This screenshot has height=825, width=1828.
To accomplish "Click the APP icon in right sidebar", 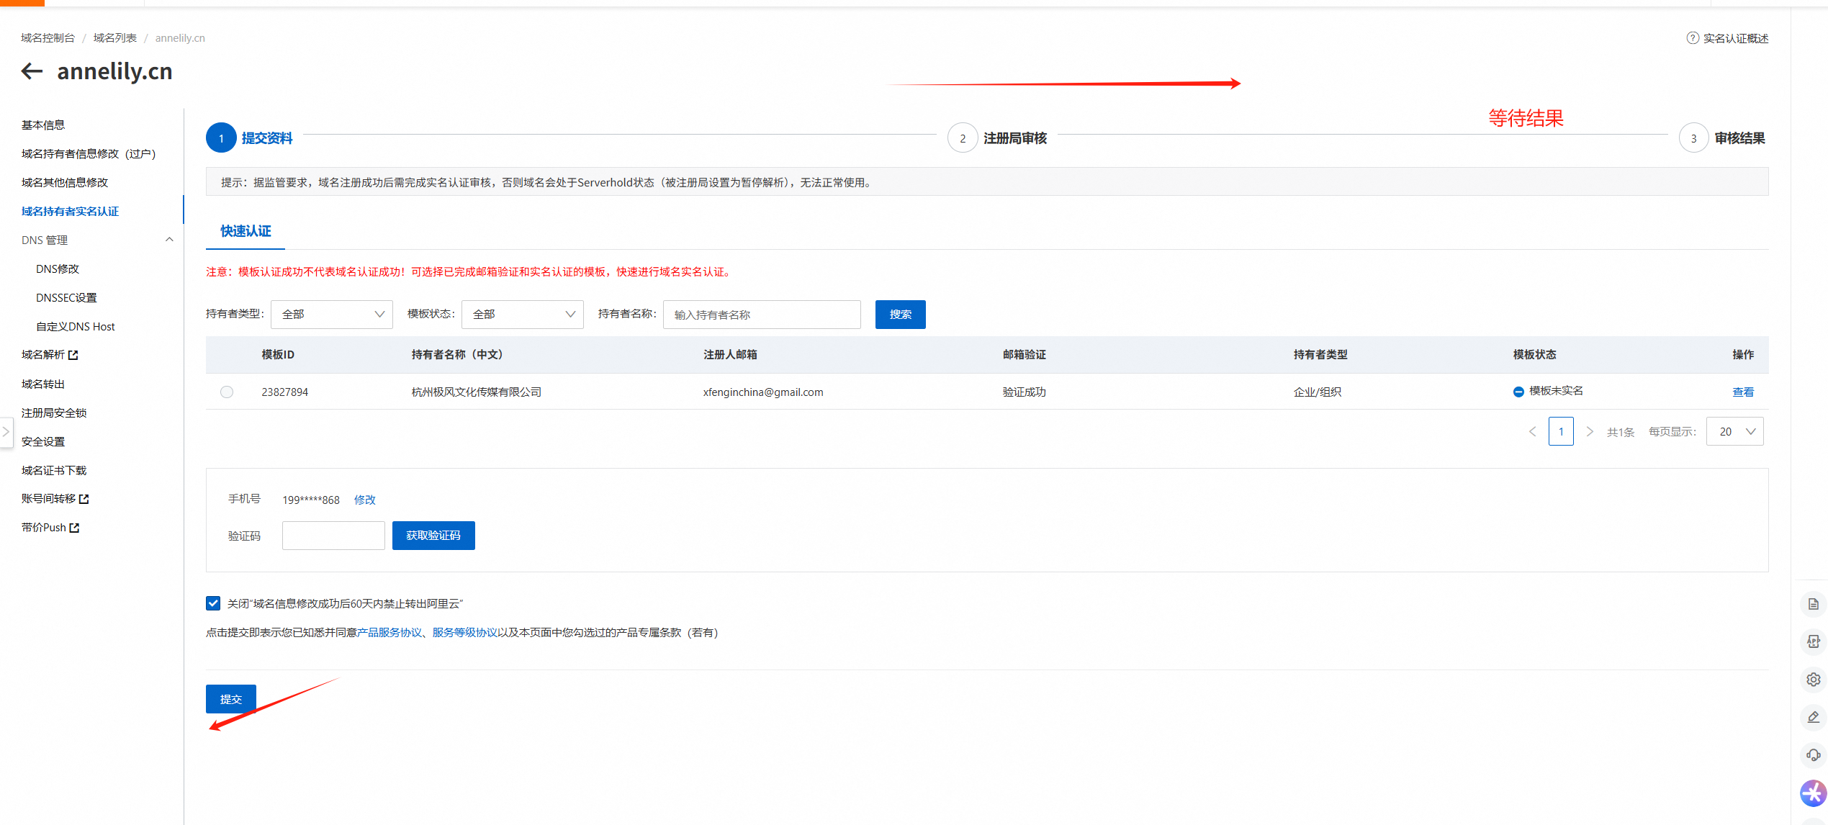I will [1813, 641].
